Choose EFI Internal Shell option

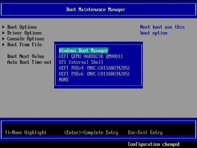(81, 62)
